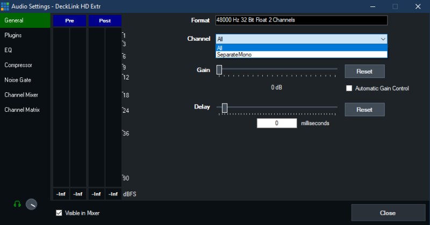Click the Delay slider handle
This screenshot has height=225, width=430.
pos(225,108)
